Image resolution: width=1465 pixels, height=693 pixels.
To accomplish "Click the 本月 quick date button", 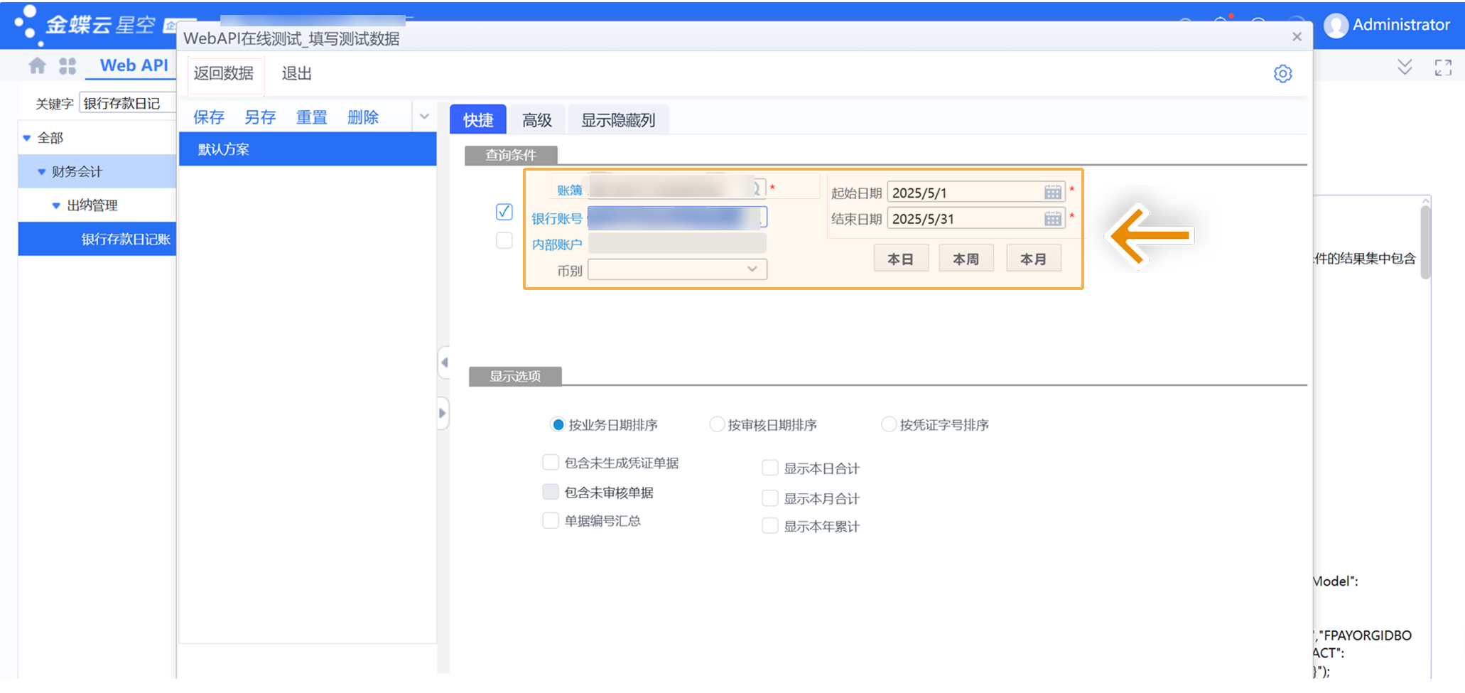I will (x=1034, y=257).
